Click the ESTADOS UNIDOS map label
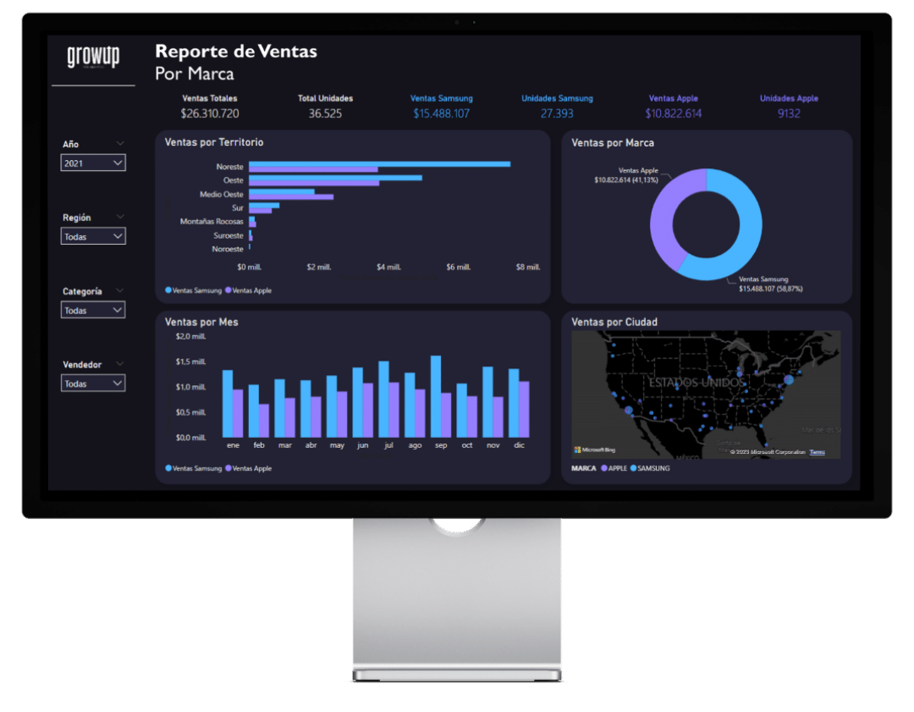 pos(697,383)
